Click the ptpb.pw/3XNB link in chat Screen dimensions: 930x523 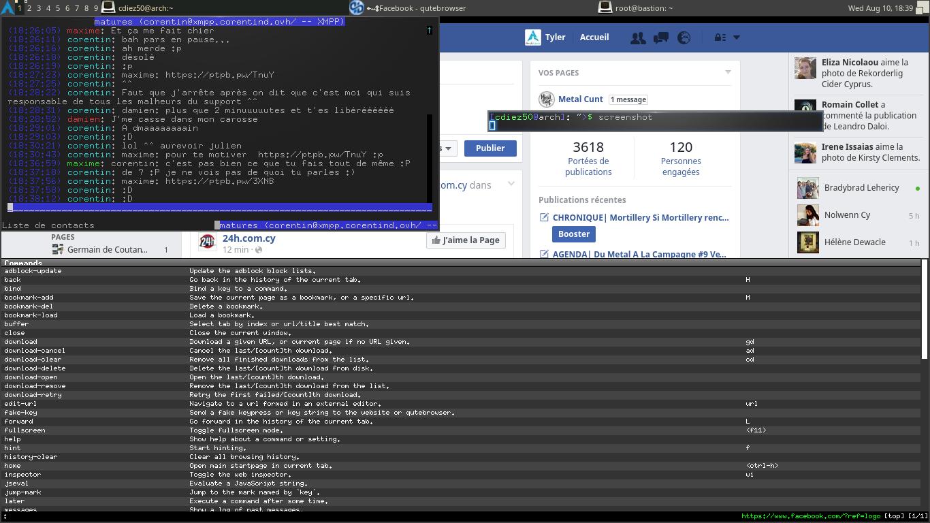tap(219, 181)
